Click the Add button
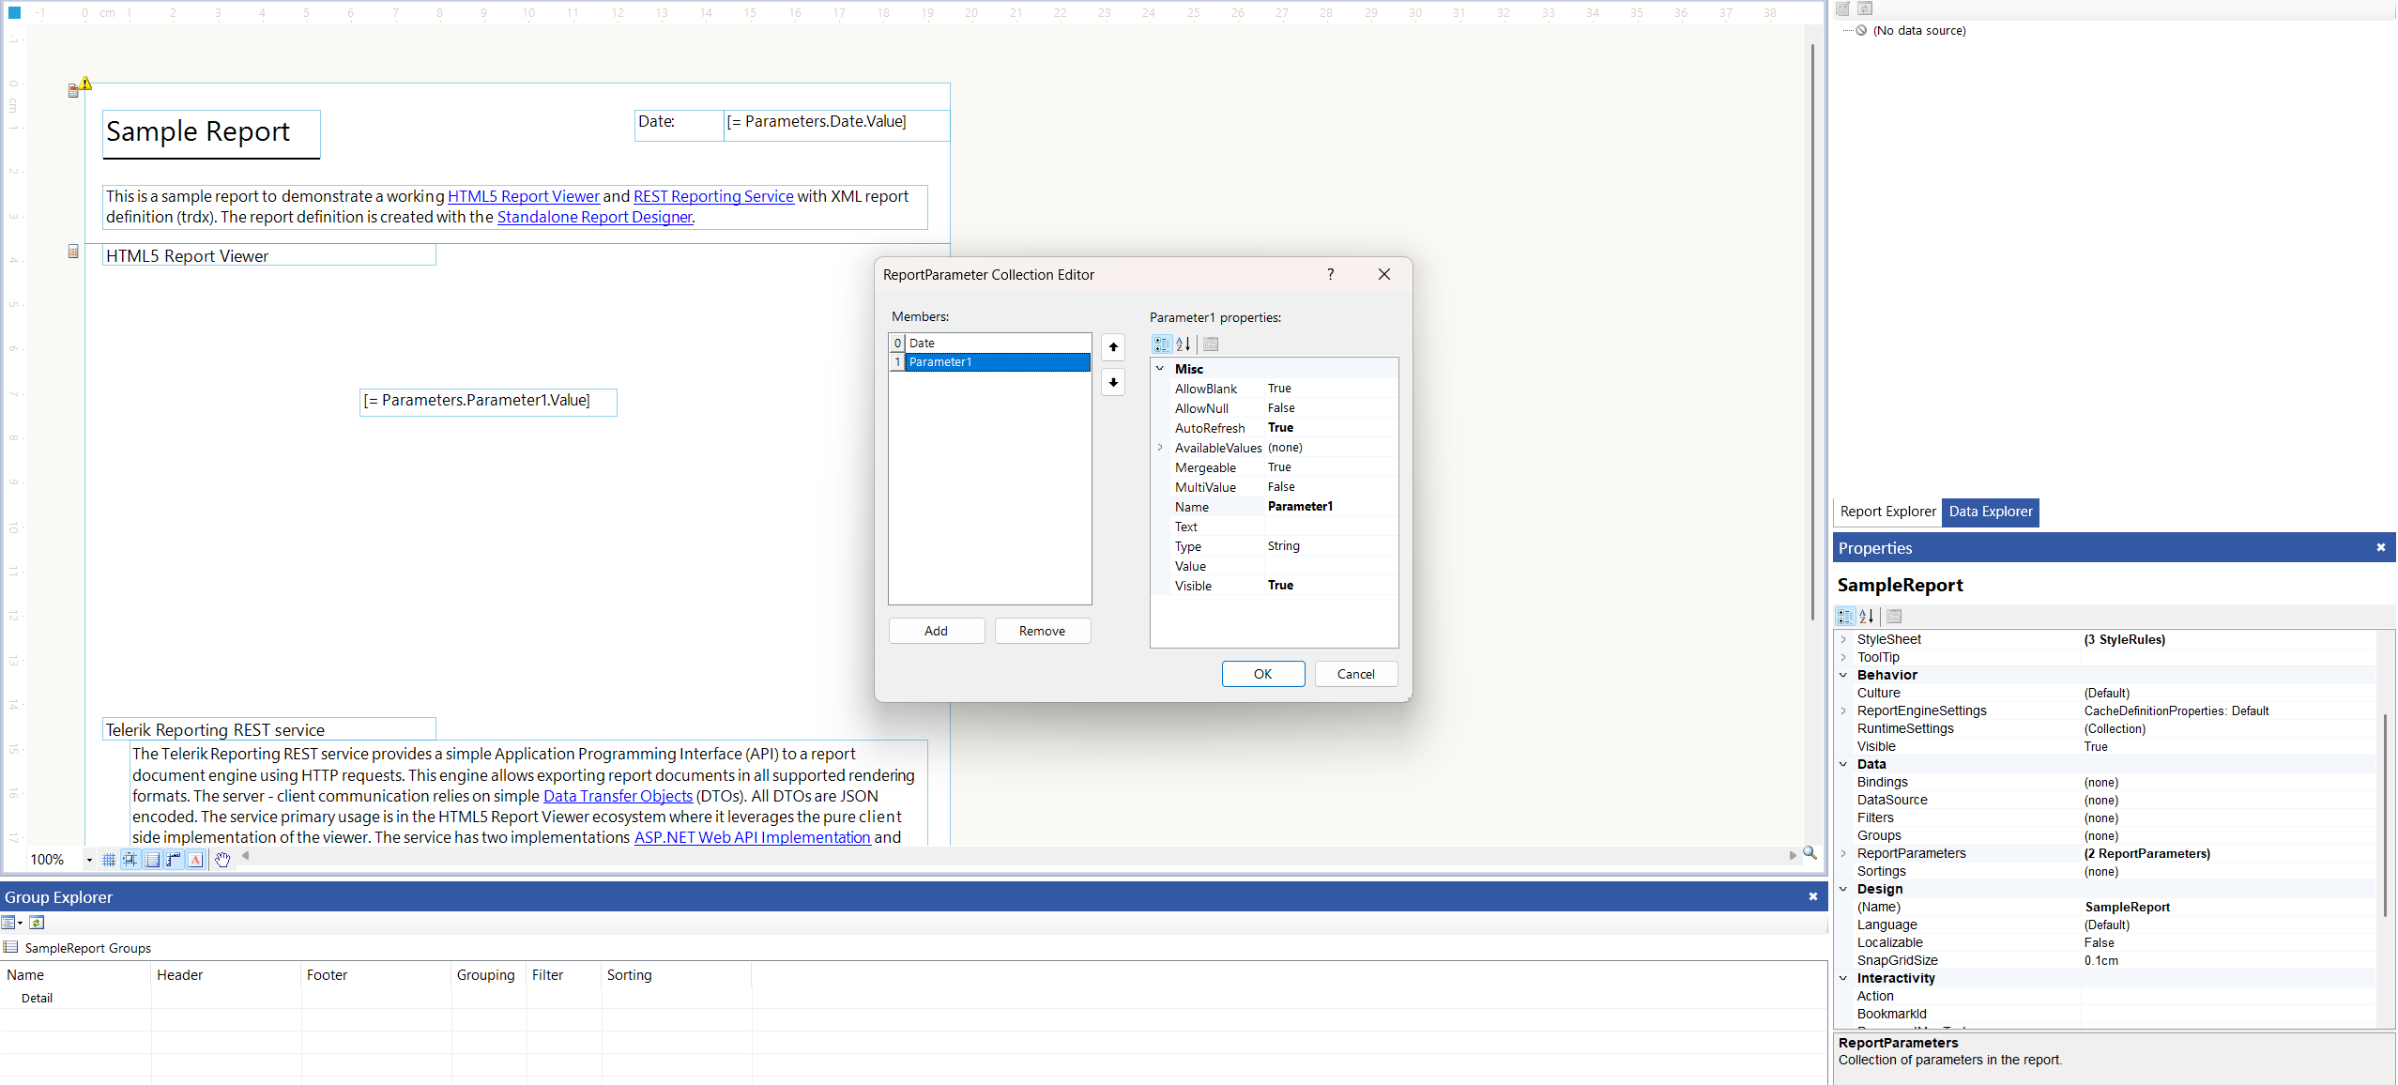Screen dimensions: 2398x1085 click(x=936, y=631)
